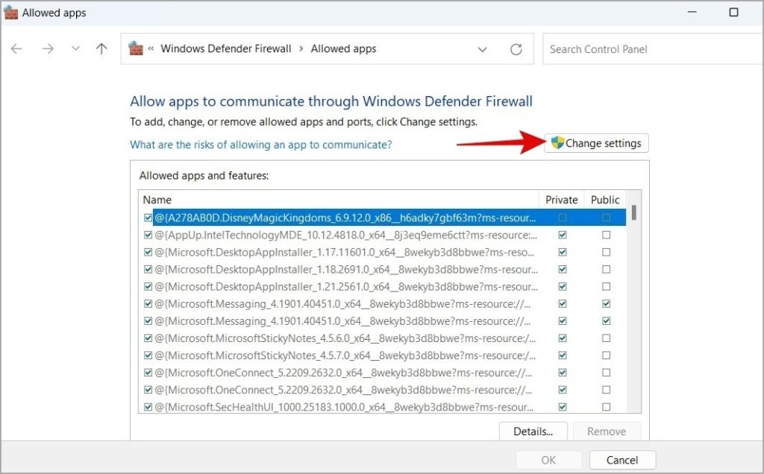
Task: Click the Change settings button
Action: 596,143
